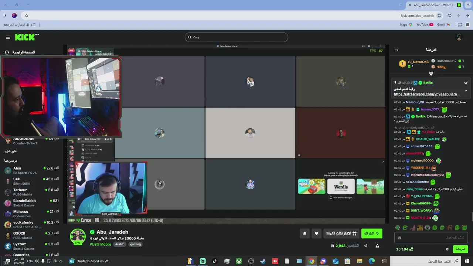Show hidden system tray icons
Image resolution: width=473 pixels, height=266 pixels.
click(x=61, y=261)
